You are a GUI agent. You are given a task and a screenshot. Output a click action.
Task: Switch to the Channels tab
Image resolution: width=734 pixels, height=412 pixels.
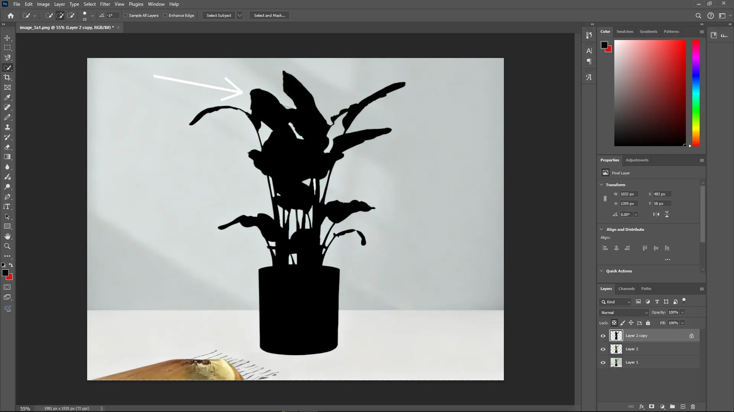(x=627, y=289)
